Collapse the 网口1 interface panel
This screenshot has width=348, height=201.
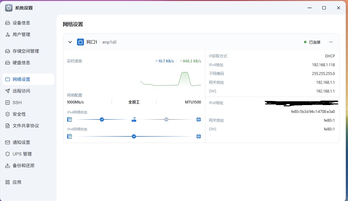tap(70, 42)
